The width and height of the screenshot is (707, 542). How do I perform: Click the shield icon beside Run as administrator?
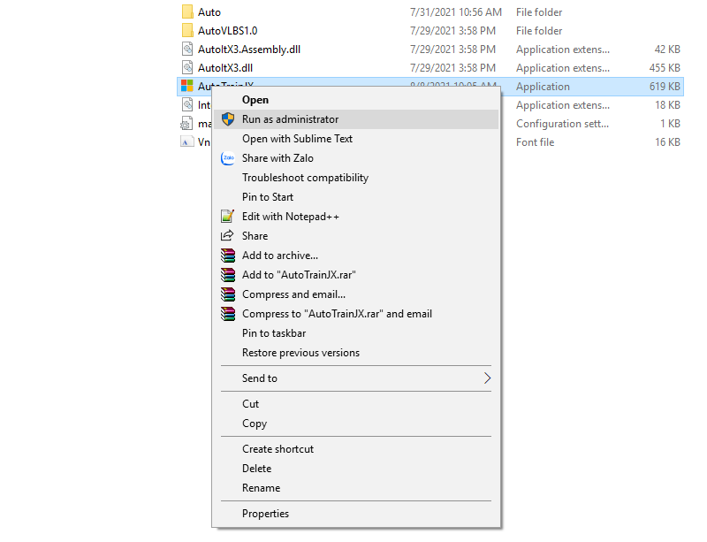[227, 119]
